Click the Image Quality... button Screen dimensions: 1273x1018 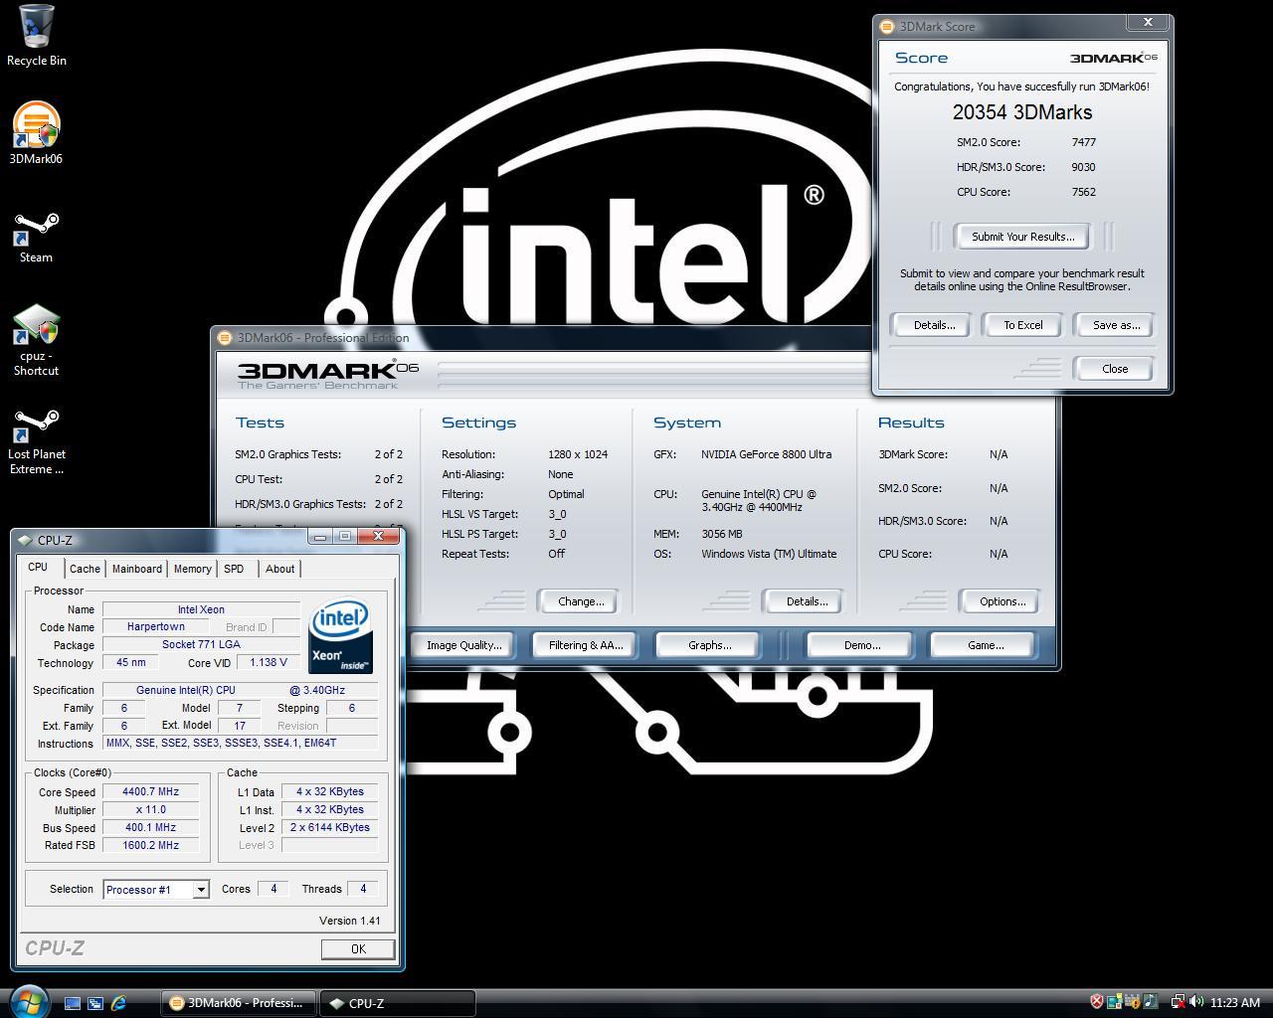[x=463, y=645]
